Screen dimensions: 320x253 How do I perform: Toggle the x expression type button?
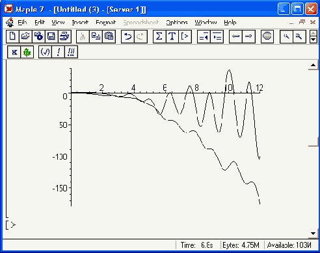(14, 52)
